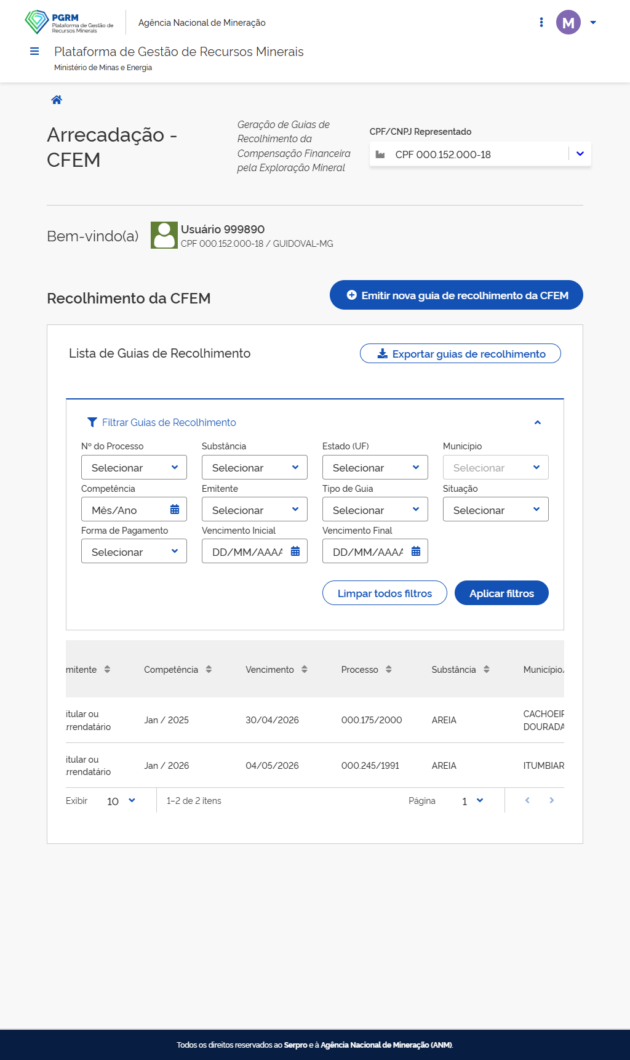
Task: Open the Competência calendar picker icon
Action: click(x=175, y=510)
